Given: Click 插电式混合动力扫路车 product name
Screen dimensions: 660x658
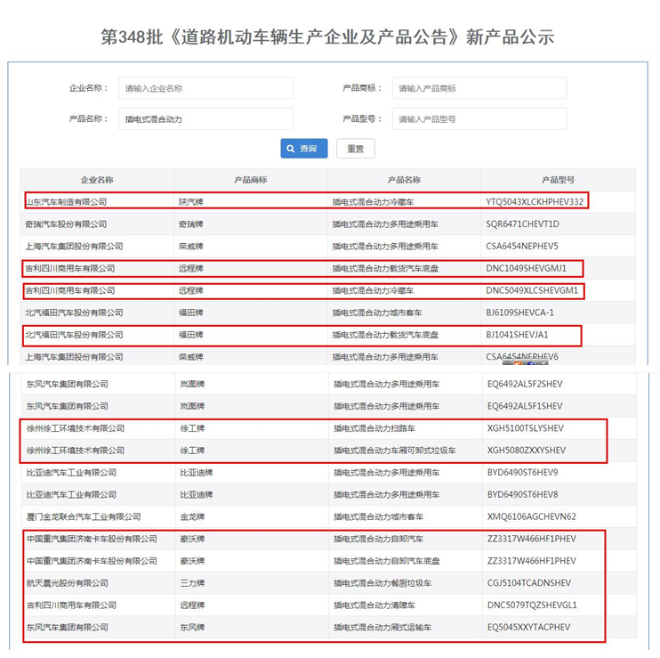Looking at the screenshot, I should [x=374, y=428].
